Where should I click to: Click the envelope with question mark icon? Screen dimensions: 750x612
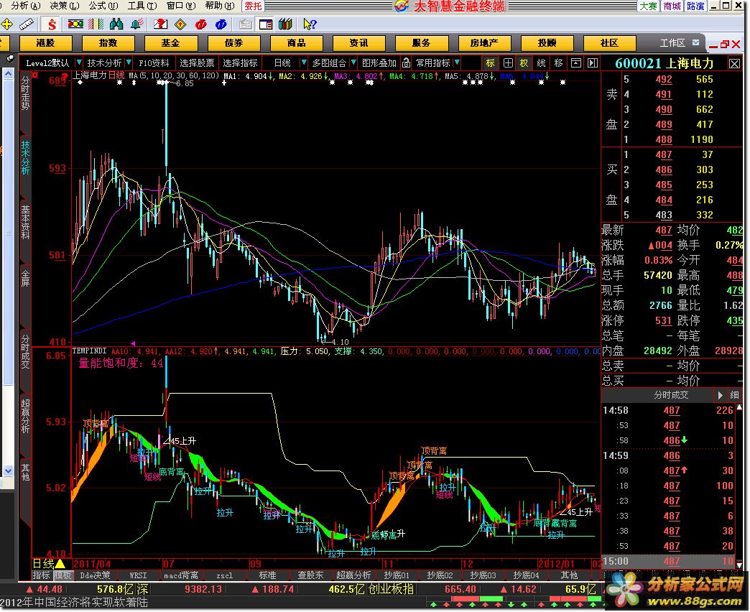click(x=160, y=24)
